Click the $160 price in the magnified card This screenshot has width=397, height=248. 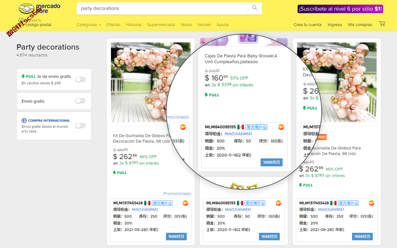coord(216,77)
